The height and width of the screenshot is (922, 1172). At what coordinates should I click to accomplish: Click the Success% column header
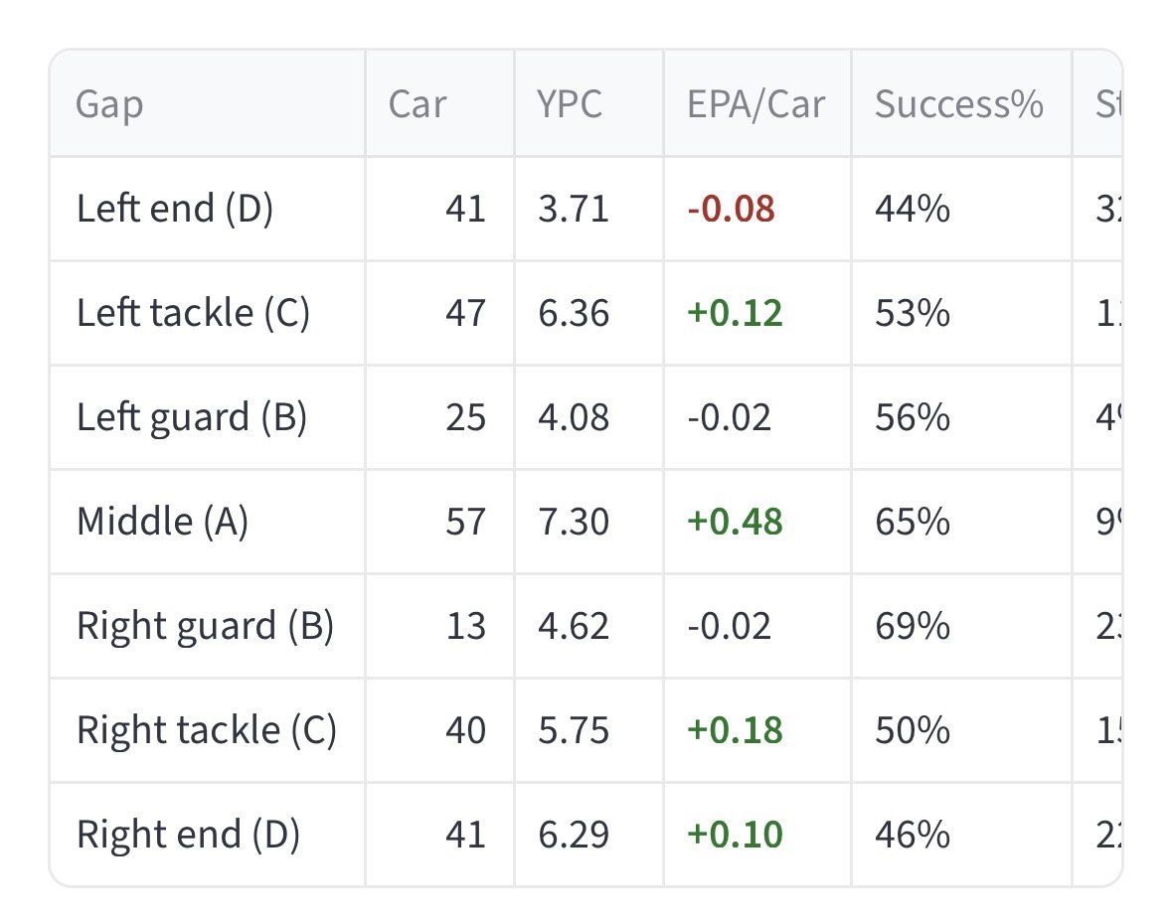pos(958,104)
